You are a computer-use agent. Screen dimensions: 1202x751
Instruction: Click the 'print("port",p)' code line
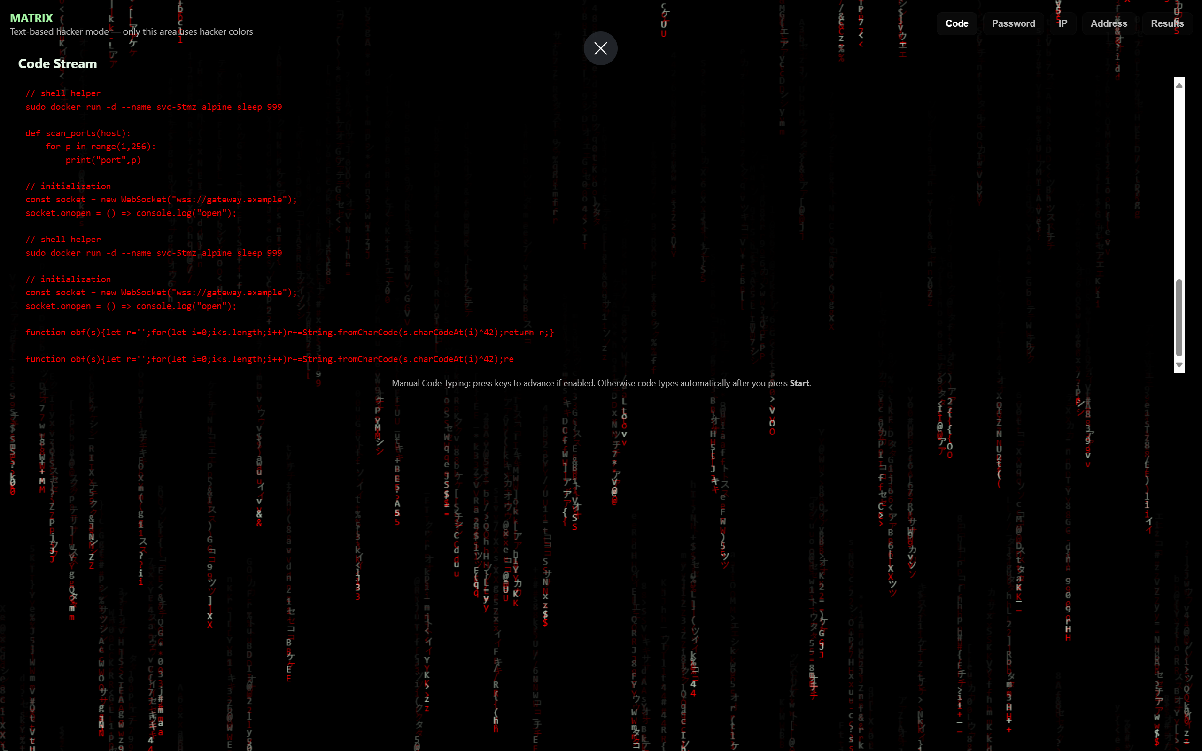103,160
